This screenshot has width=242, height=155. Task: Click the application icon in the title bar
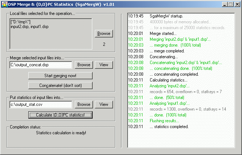click(x=5, y=4)
